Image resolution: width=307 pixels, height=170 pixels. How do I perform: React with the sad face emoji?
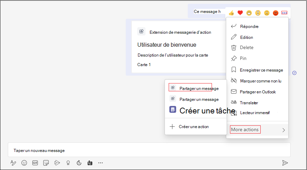(267, 13)
